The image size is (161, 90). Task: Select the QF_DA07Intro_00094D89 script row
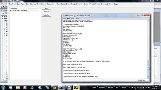[x=24, y=10]
